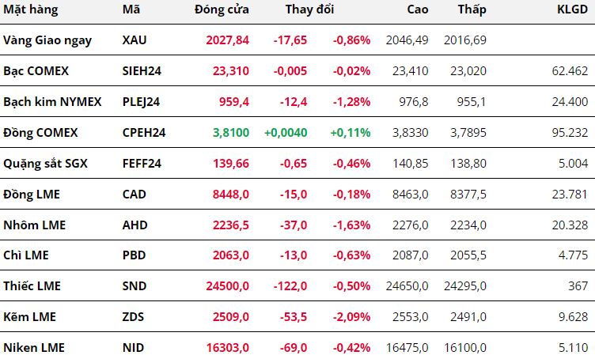Click the green +0,11% change value
Image resolution: width=595 pixels, height=359 pixels.
tap(350, 132)
